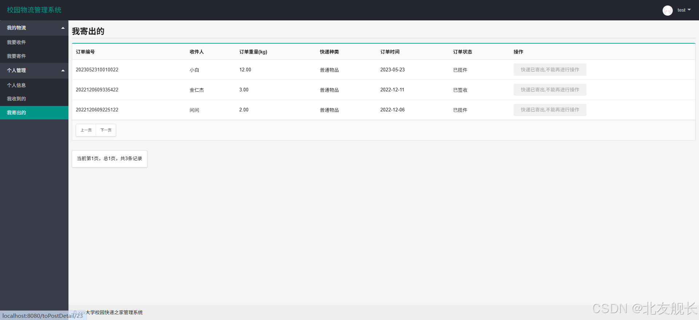Image resolution: width=699 pixels, height=320 pixels.
Task: Click the page record summary 共3条记录
Action: (x=131, y=158)
